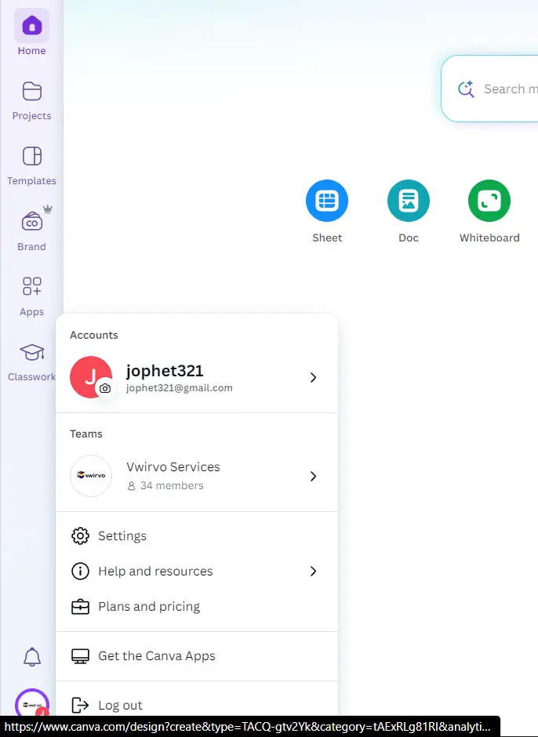
Task: Open Settings menu entry
Action: point(197,536)
